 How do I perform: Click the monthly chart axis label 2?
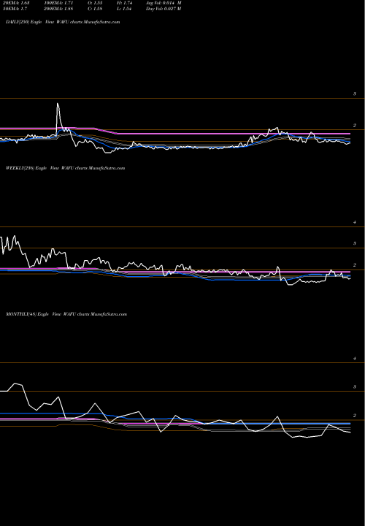pos(355,416)
